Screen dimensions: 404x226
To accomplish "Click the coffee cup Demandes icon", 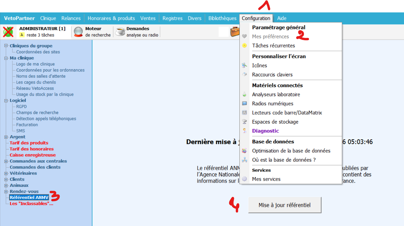I will (x=120, y=32).
